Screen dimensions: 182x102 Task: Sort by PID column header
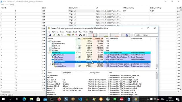(x=107, y=39)
